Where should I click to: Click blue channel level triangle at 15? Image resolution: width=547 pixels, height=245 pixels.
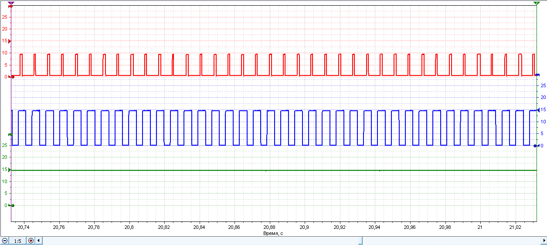coord(538,109)
